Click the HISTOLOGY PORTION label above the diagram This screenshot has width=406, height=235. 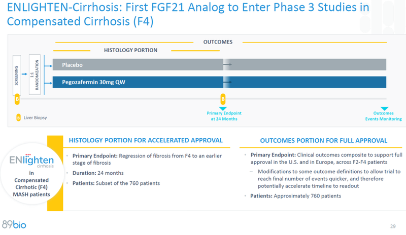130,50
